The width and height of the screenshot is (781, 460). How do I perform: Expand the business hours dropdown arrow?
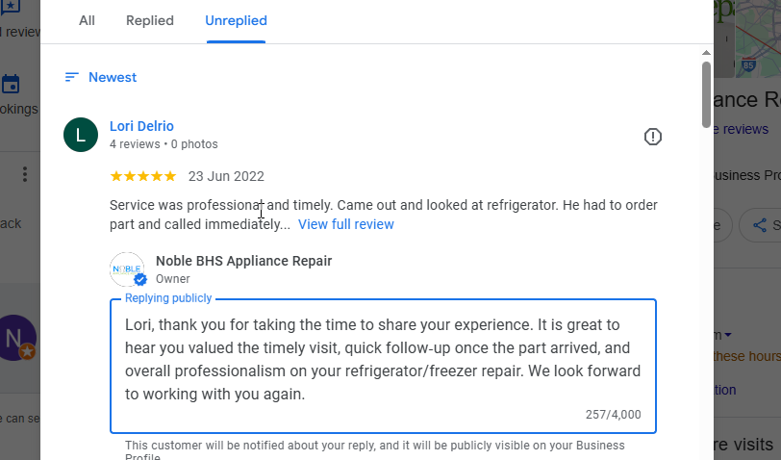(728, 335)
